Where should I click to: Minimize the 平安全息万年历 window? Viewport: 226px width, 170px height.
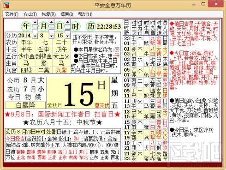tap(194, 5)
